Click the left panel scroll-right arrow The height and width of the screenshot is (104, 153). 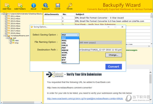click(x=42, y=102)
